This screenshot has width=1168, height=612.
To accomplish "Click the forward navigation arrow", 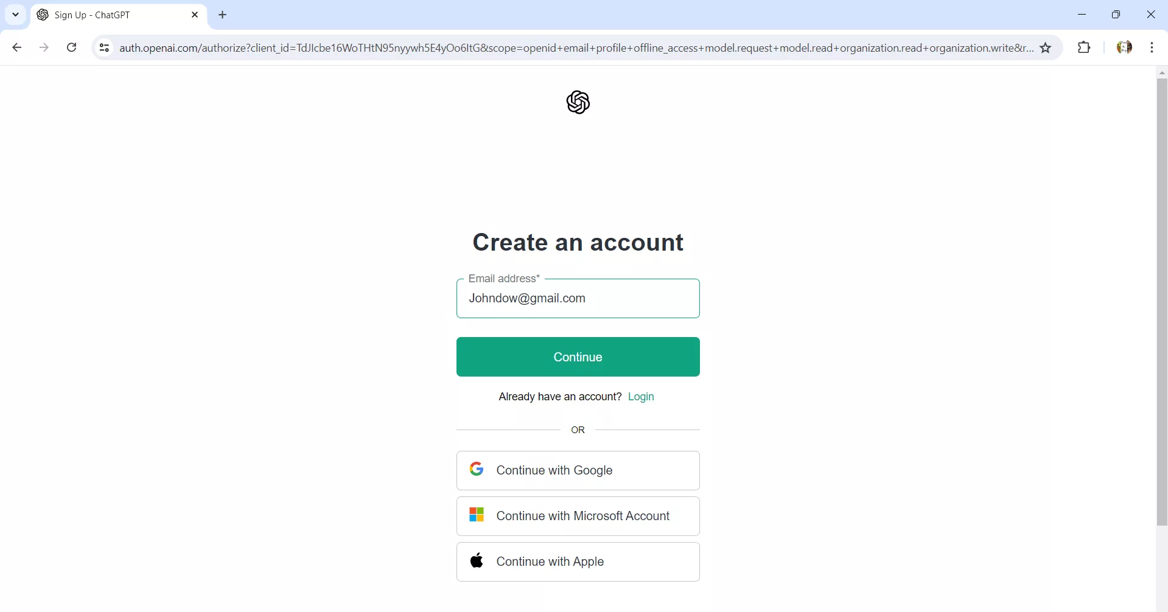I will (44, 47).
